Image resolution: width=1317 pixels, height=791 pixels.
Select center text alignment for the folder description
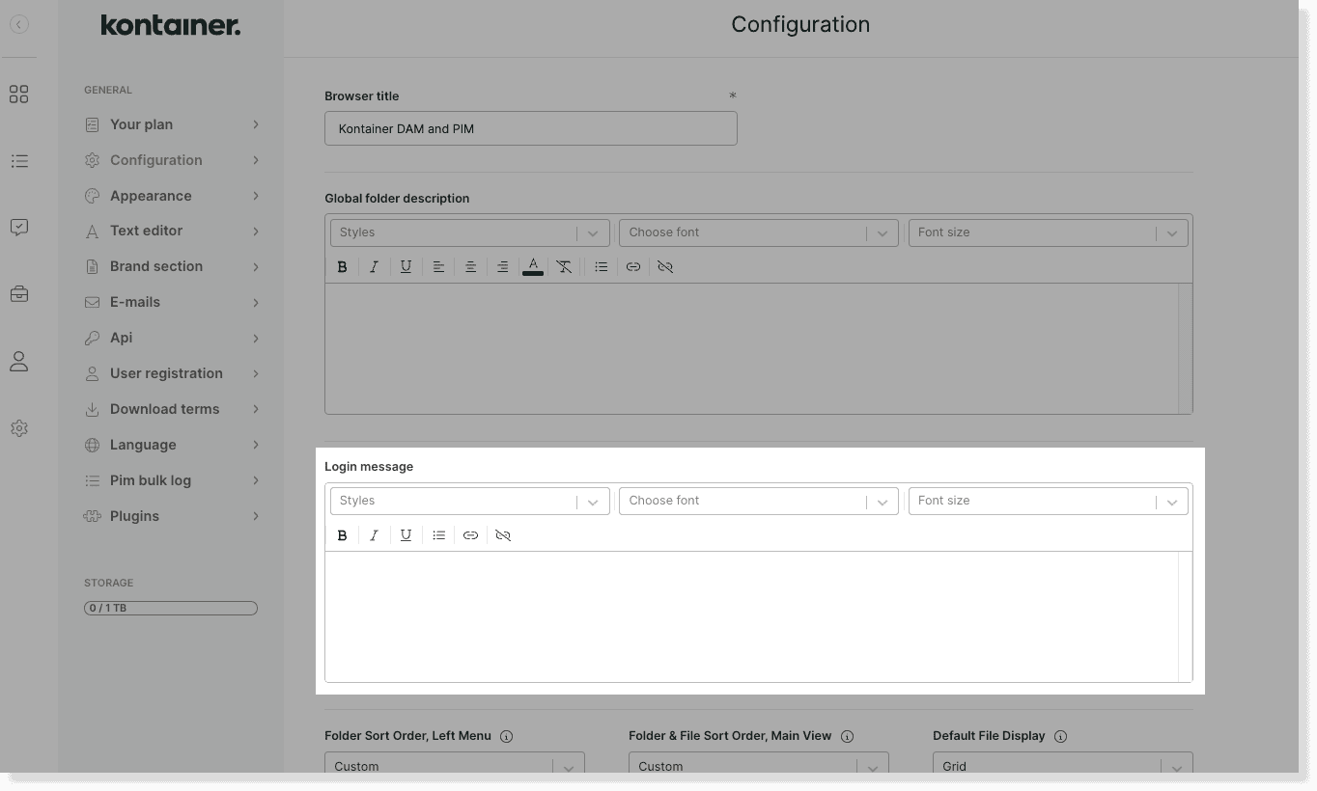tap(470, 266)
